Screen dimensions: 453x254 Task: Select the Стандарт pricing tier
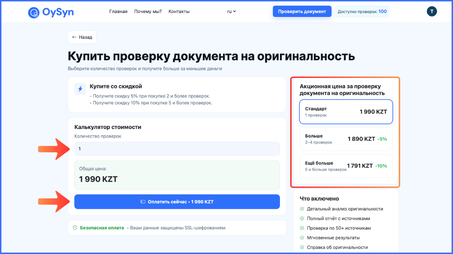pyautogui.click(x=346, y=111)
